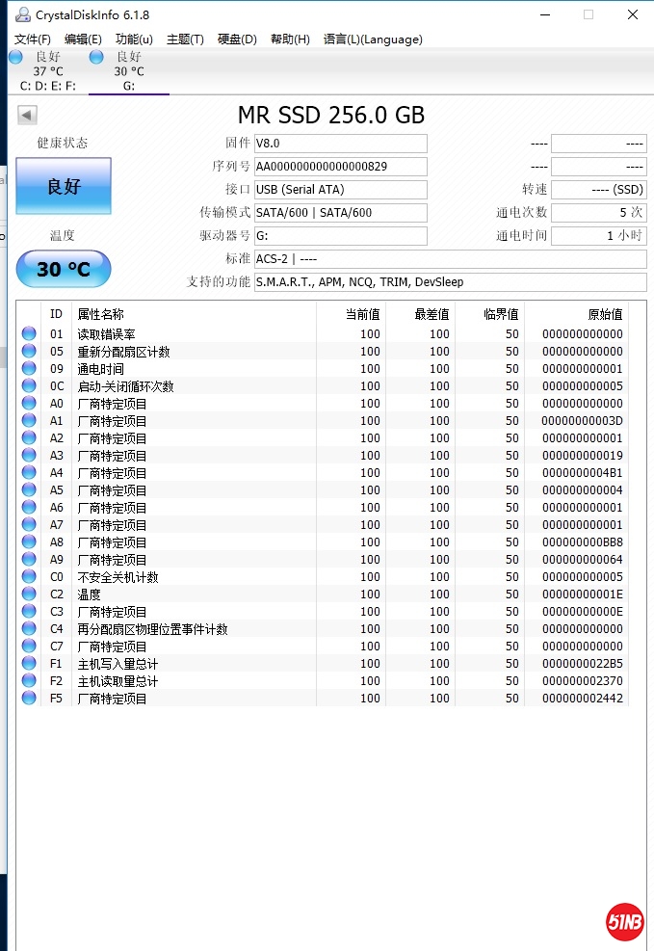This screenshot has height=951, width=654.
Task: Click the serial number field
Action: [x=340, y=167]
